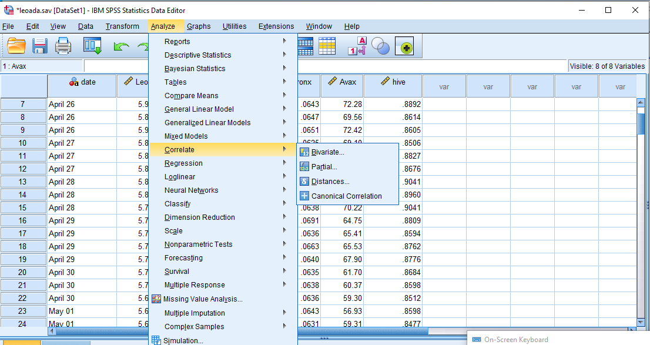
Task: Select the date column header
Action: 82,86
